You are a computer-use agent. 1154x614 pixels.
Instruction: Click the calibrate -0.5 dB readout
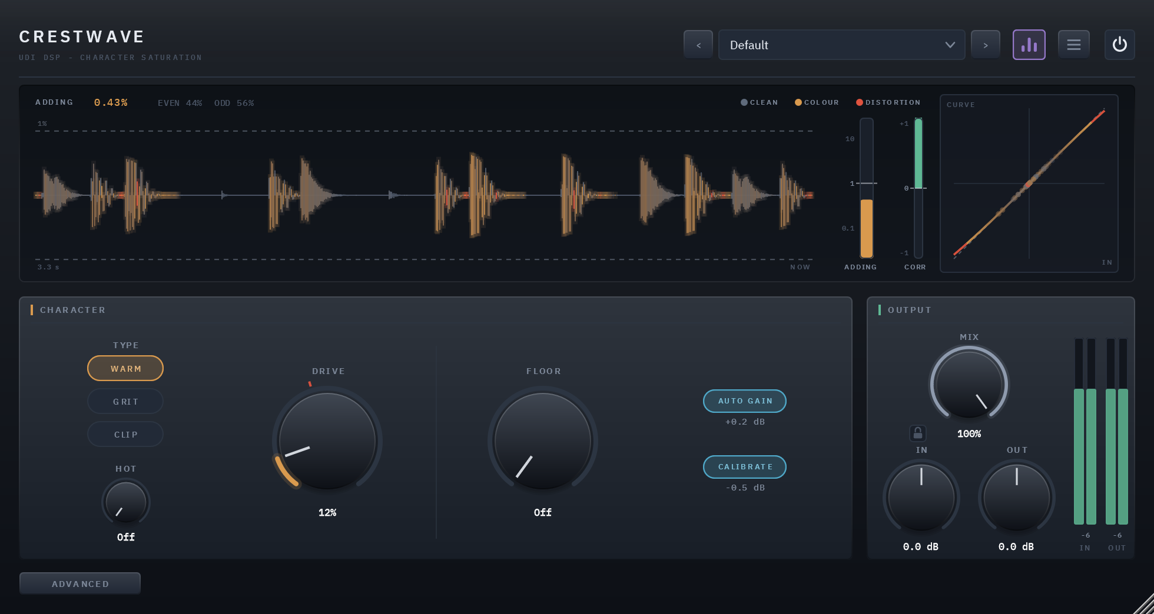pos(745,488)
